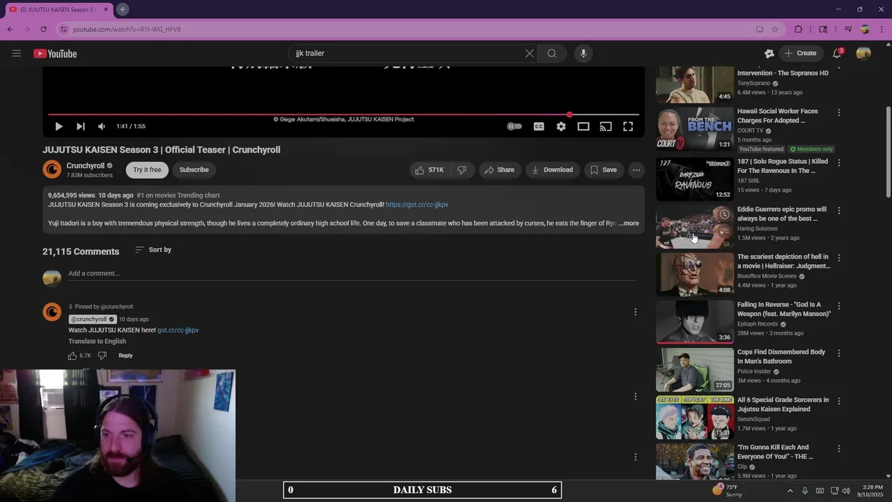Open Falling In Reverse video thumbnail
Screen dimensions: 892x502
coord(695,321)
